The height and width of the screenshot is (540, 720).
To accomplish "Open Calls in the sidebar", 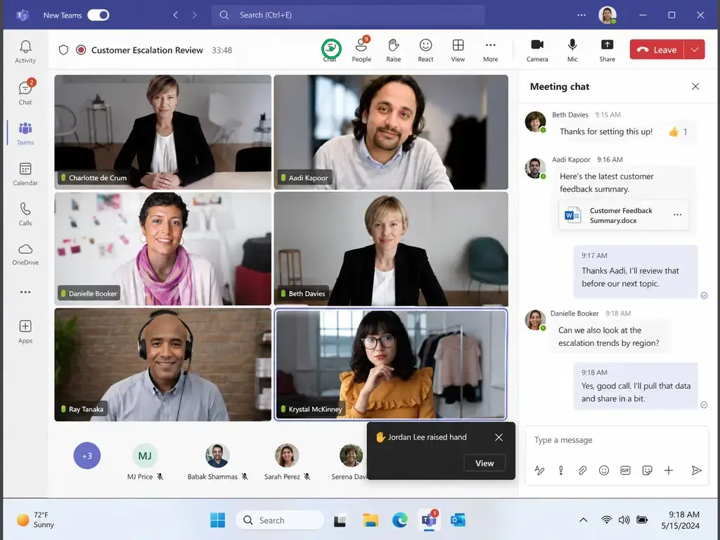I will pos(25,214).
